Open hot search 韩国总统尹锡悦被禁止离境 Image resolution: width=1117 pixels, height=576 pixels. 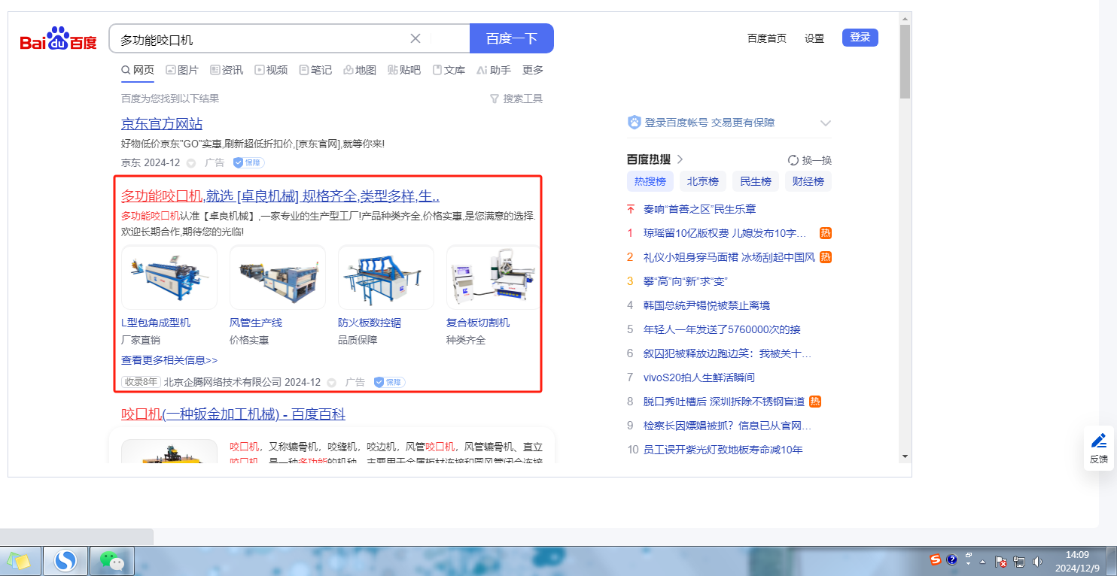(707, 305)
